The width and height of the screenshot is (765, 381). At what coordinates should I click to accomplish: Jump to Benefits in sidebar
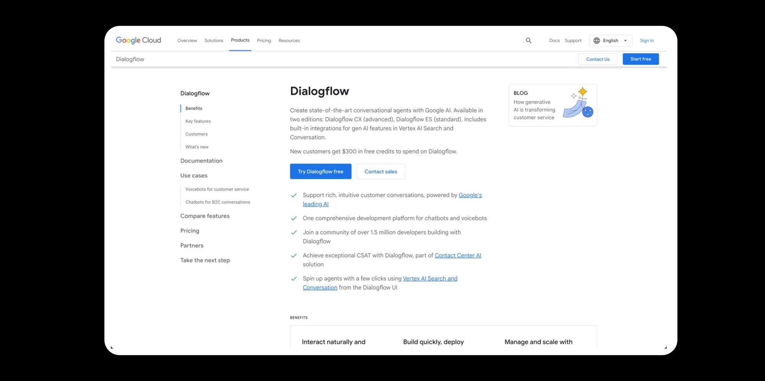pos(194,108)
